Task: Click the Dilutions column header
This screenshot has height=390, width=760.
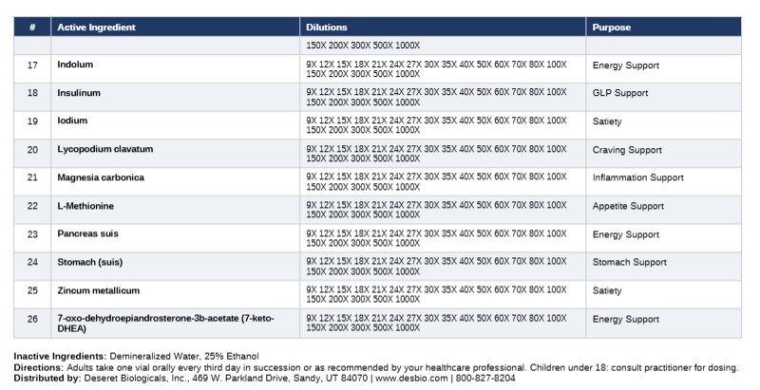Action: (x=327, y=28)
